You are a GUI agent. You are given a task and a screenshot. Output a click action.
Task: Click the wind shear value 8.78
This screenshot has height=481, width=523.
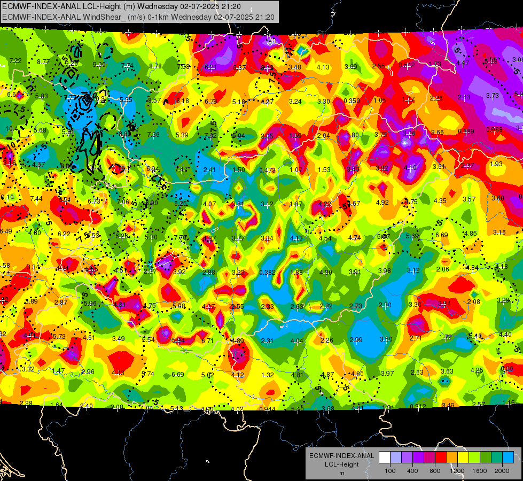point(155,66)
